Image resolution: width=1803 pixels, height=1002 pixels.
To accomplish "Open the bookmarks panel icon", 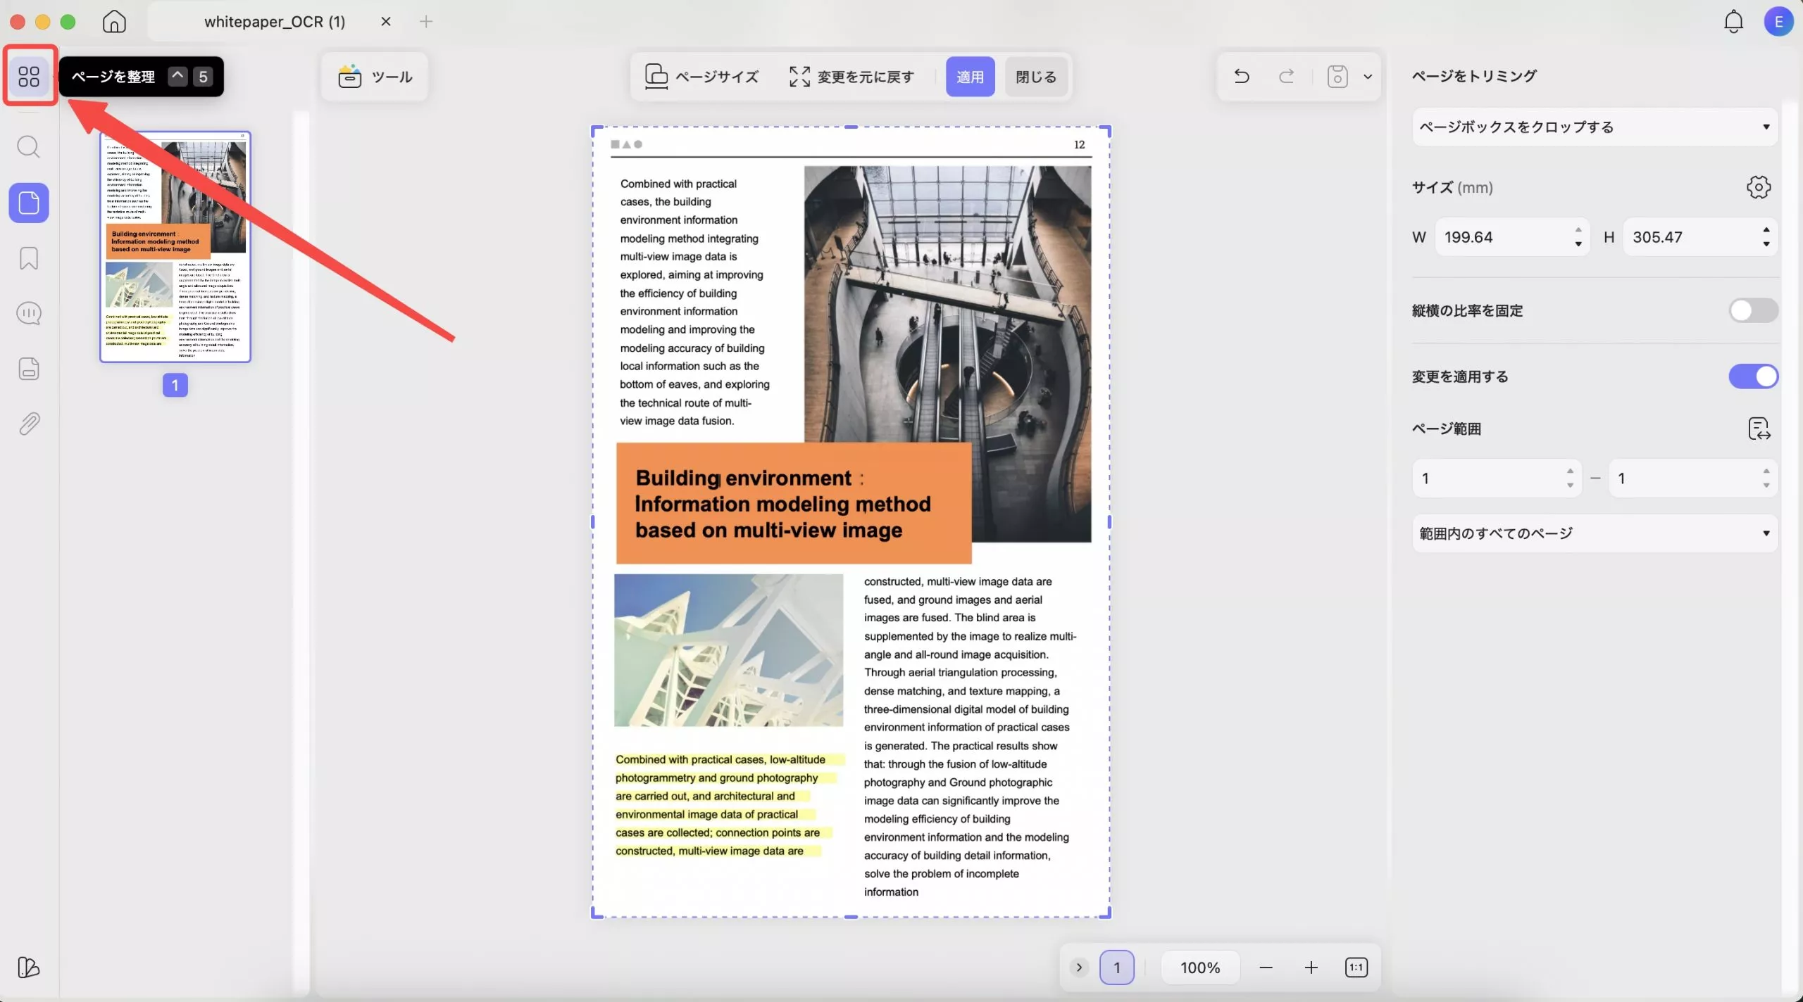I will coord(29,258).
